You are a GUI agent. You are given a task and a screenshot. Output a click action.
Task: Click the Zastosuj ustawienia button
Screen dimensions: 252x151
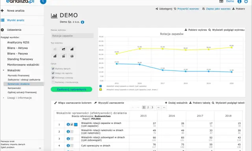[72, 89]
